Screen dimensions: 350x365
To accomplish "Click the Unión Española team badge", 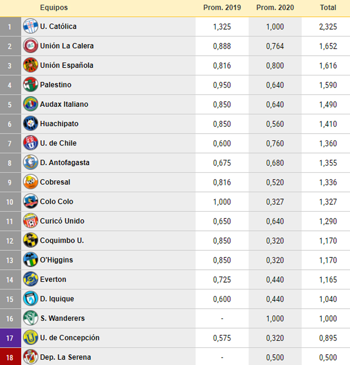I will point(31,66).
